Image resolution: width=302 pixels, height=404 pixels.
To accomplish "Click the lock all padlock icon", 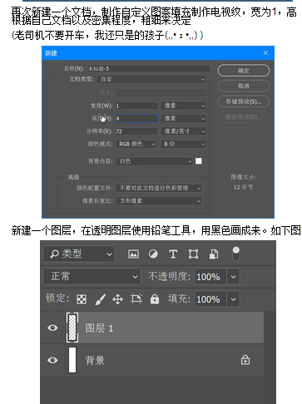I will pyautogui.click(x=155, y=299).
